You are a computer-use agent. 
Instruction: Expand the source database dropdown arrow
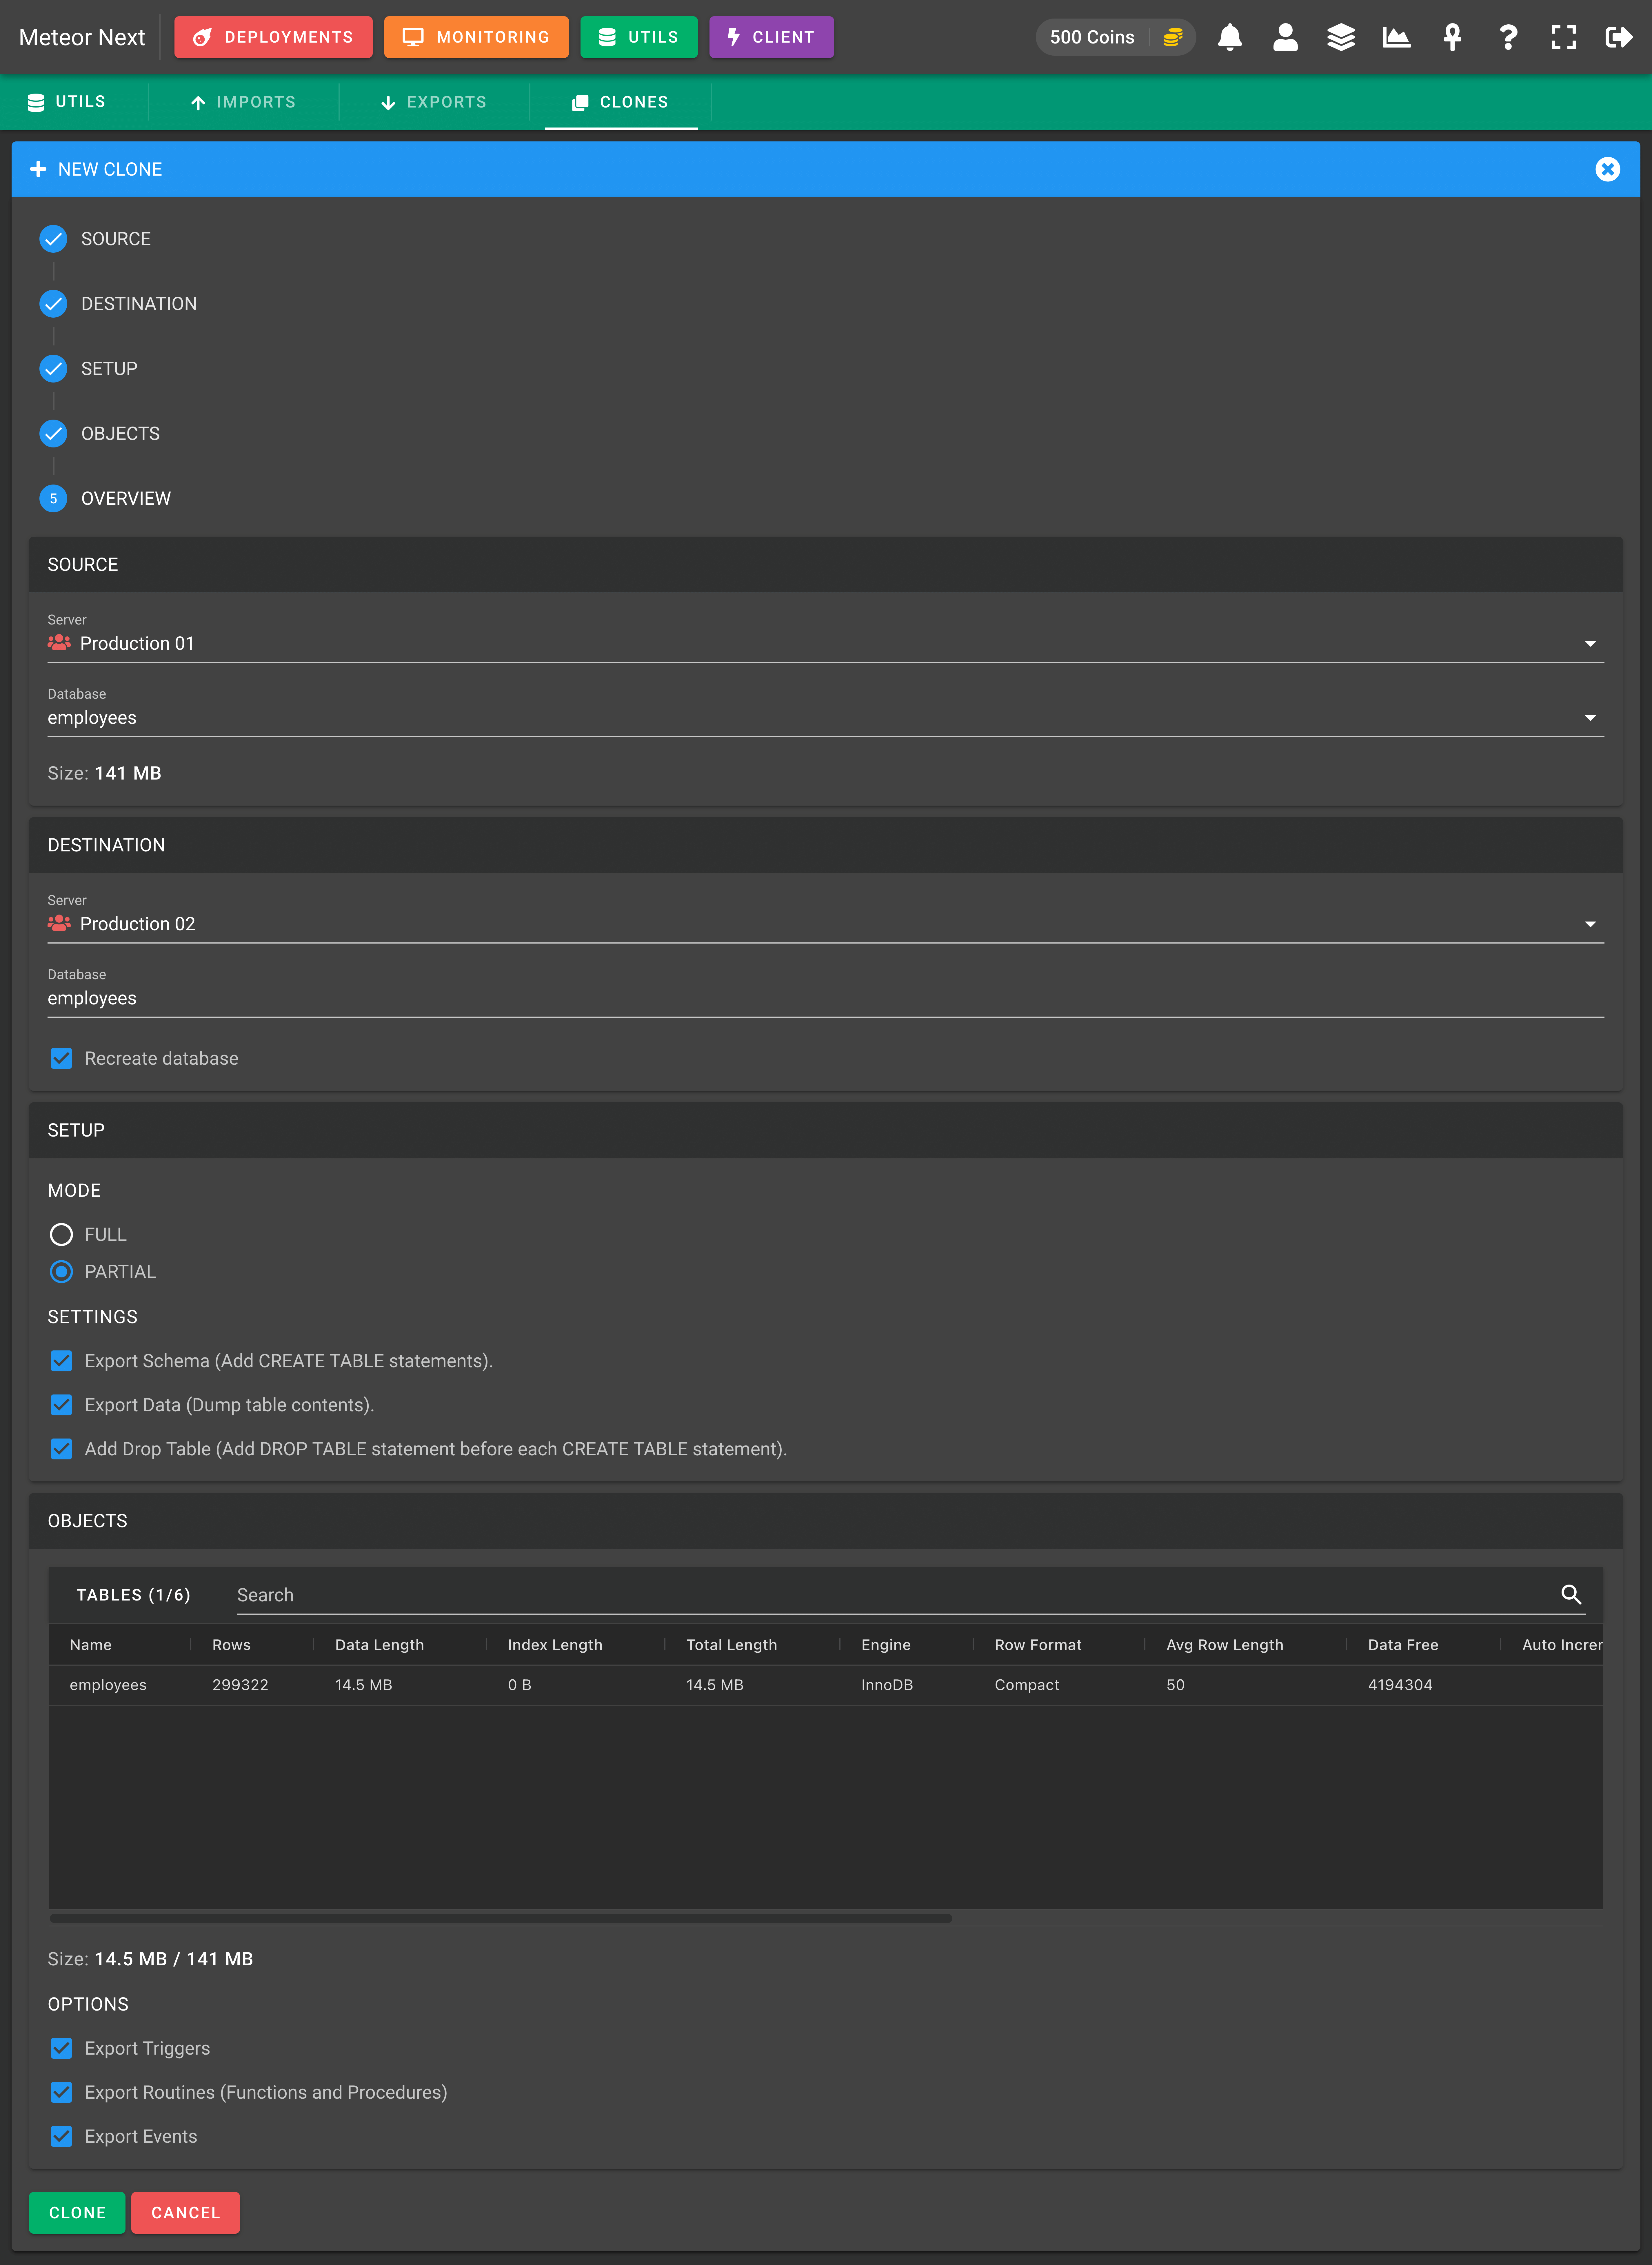click(x=1590, y=718)
